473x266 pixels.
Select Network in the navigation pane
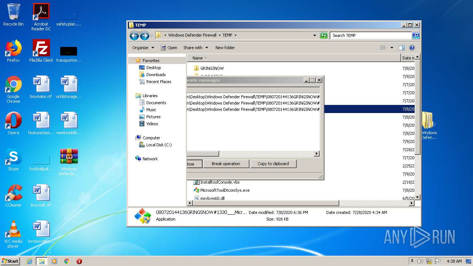150,159
